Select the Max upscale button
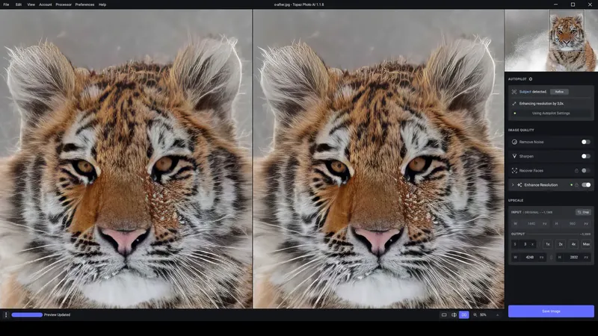Image resolution: width=598 pixels, height=336 pixels. (586, 244)
